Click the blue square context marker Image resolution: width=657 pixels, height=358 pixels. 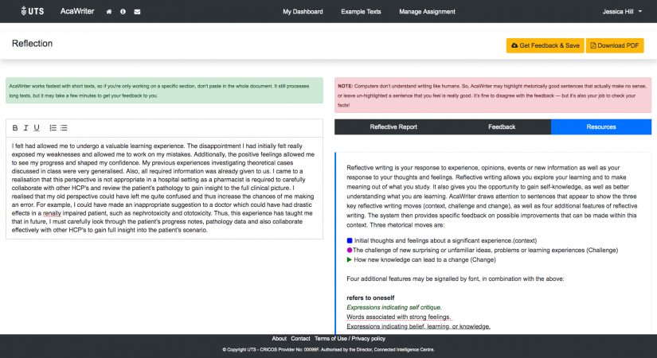(350, 241)
